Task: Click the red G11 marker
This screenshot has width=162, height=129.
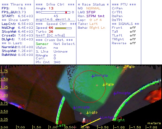Action: (x=83, y=122)
